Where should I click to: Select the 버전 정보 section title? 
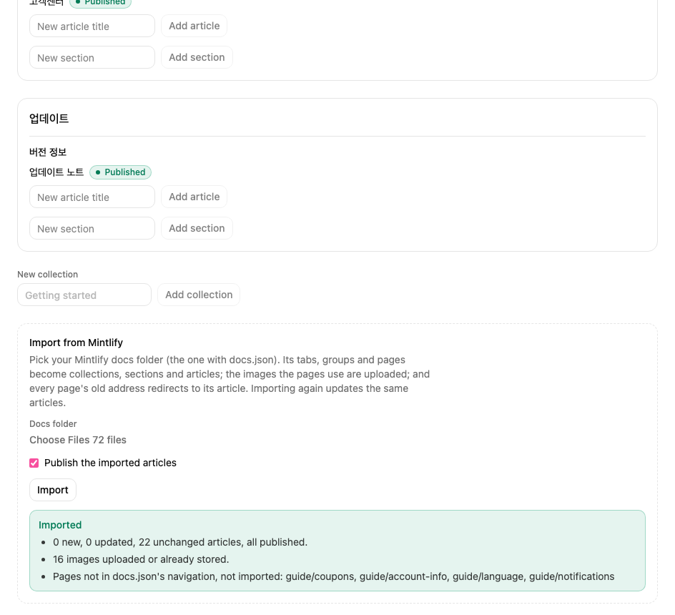48,152
